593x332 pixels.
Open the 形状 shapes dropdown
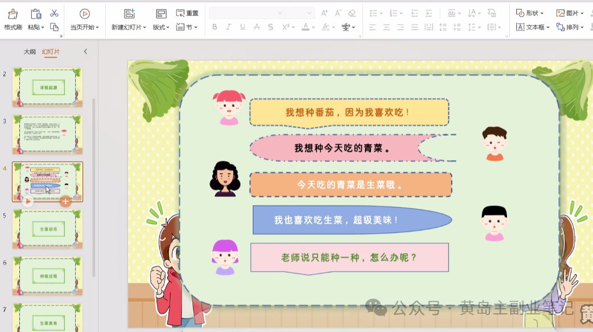pyautogui.click(x=529, y=11)
